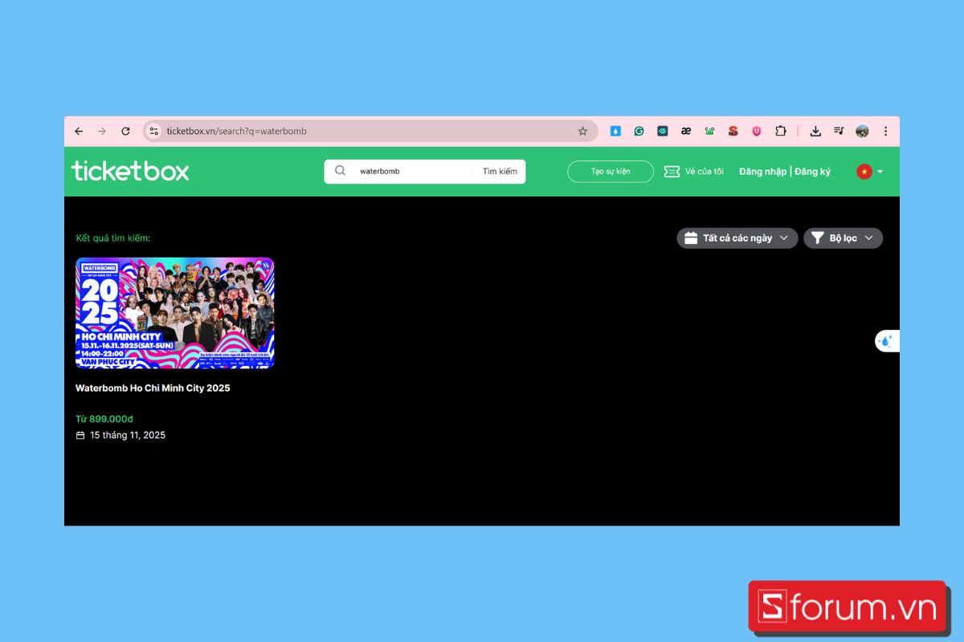Open the green robot extension icon
The width and height of the screenshot is (964, 642).
click(709, 131)
